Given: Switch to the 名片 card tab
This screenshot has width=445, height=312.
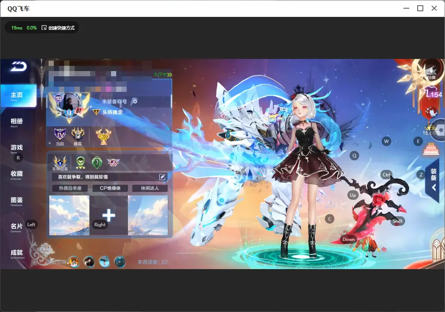Looking at the screenshot, I should (x=16, y=227).
